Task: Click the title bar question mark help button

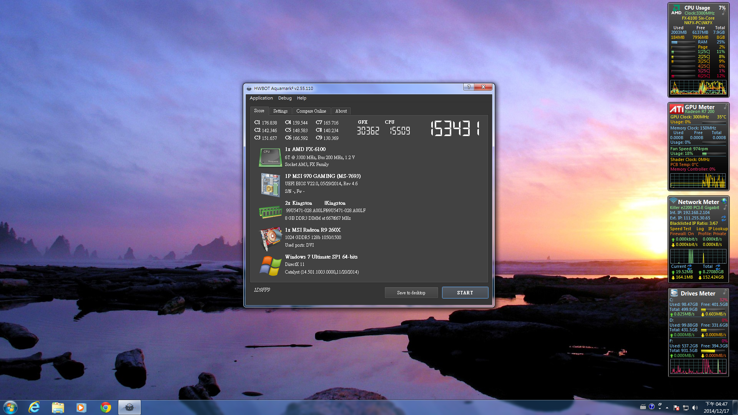Action: pyautogui.click(x=469, y=87)
